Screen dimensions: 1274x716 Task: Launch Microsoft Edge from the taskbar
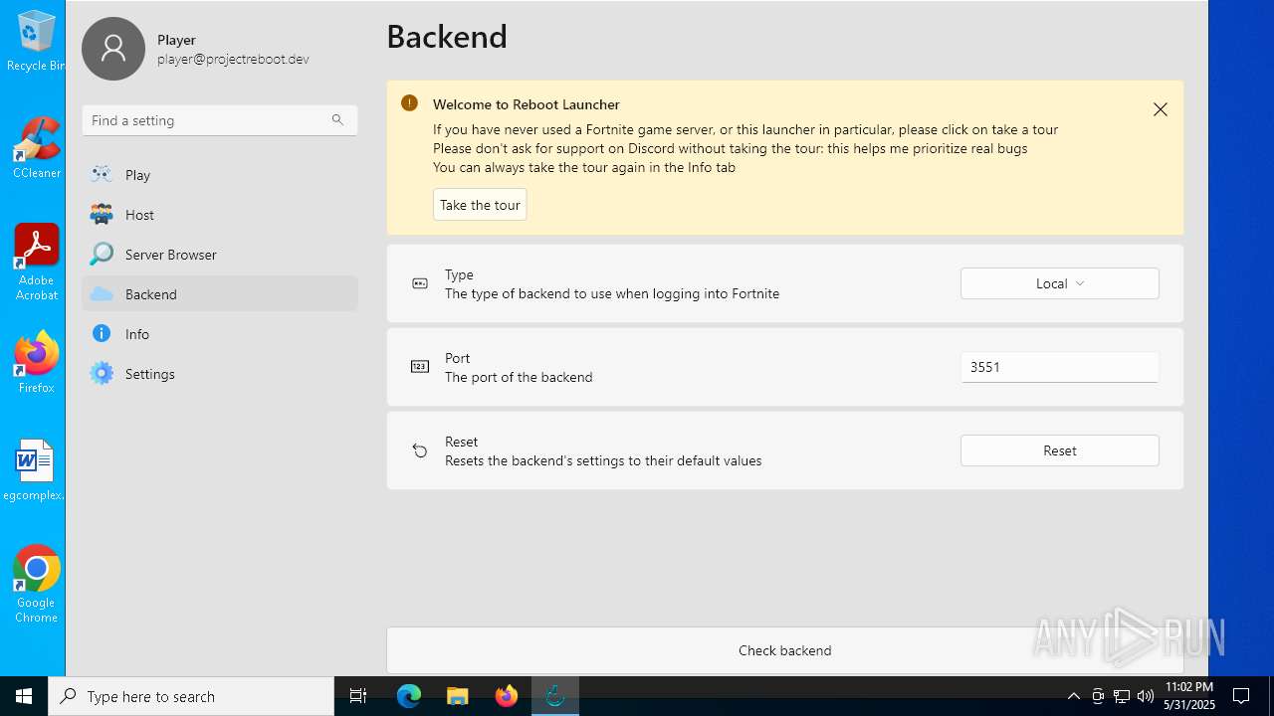point(409,696)
